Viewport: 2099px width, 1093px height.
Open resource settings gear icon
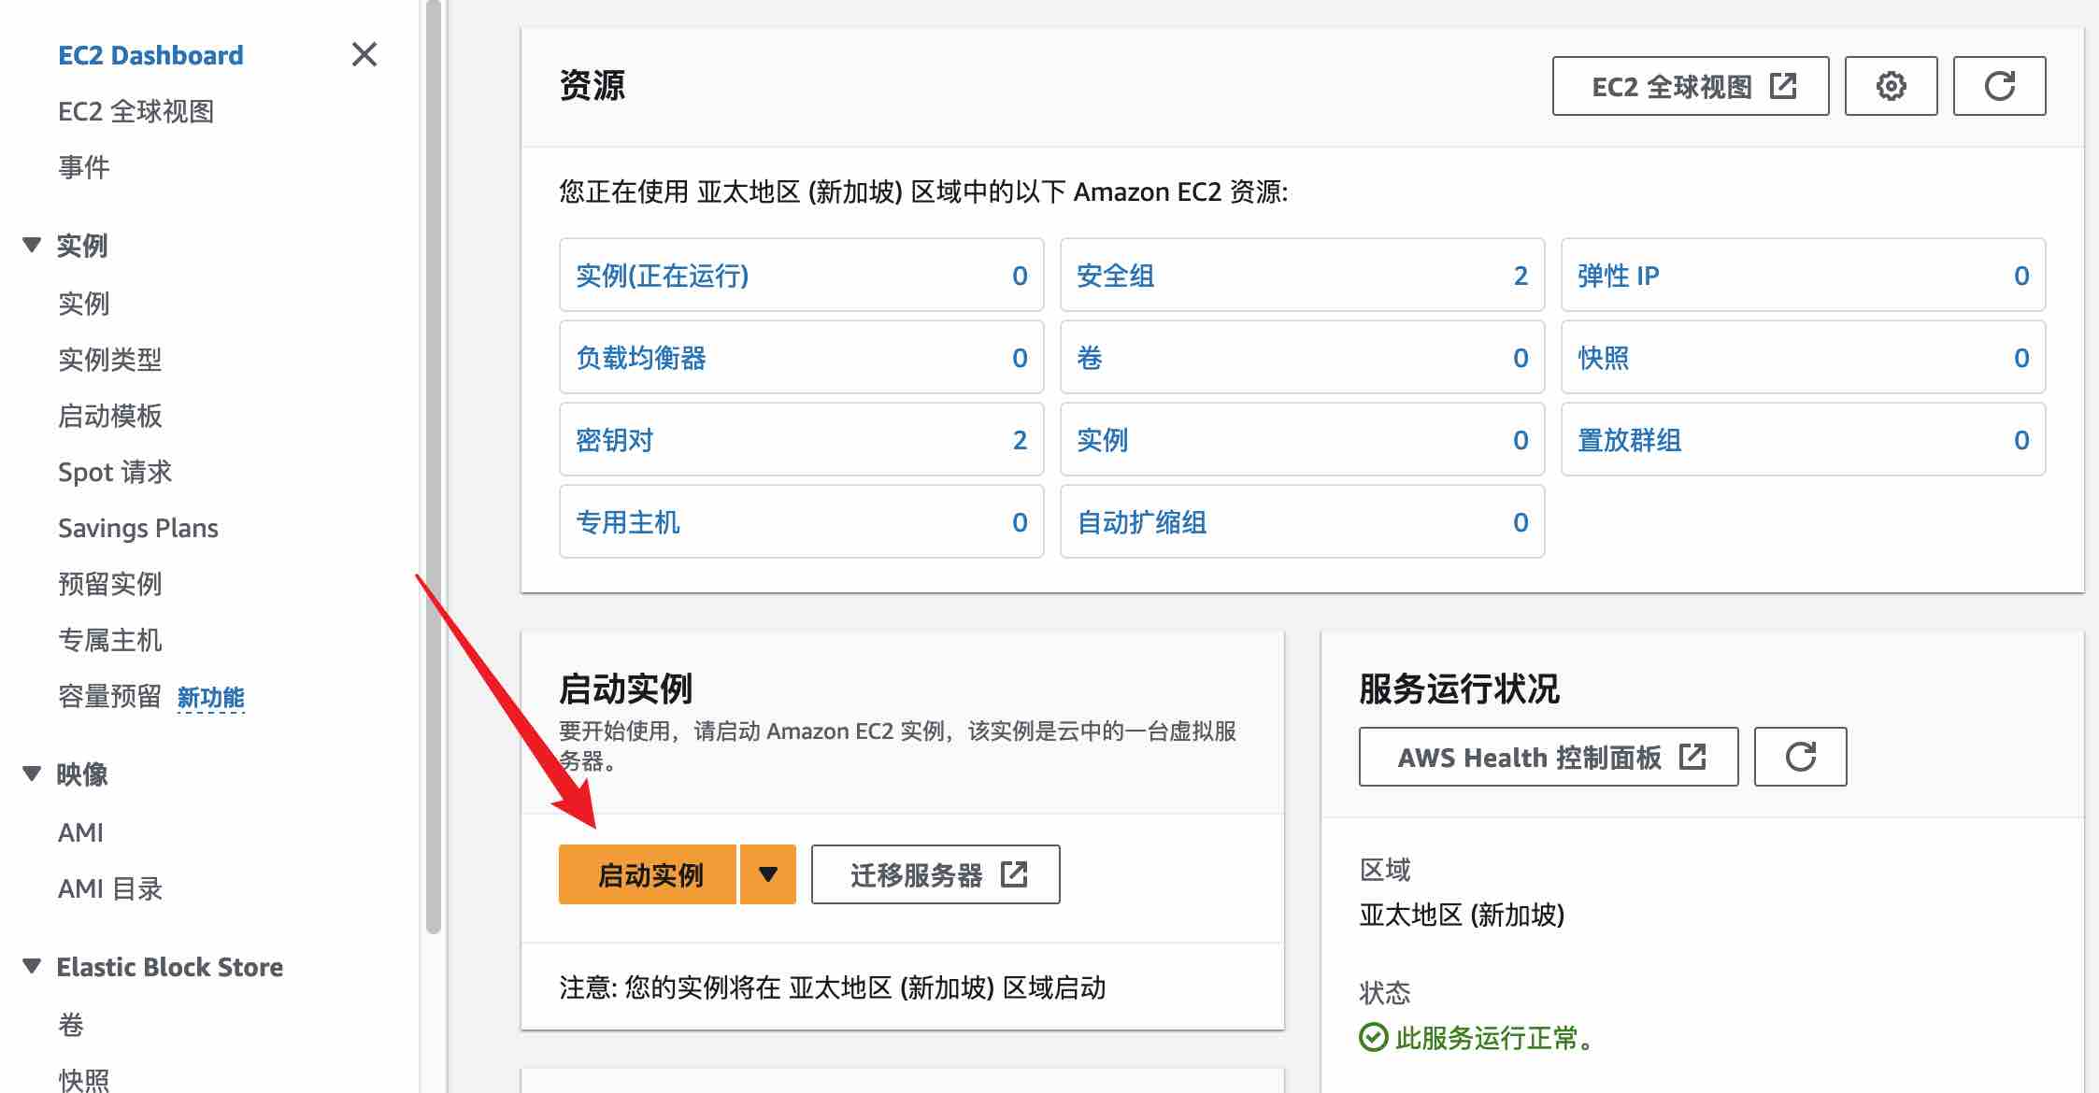[1891, 86]
